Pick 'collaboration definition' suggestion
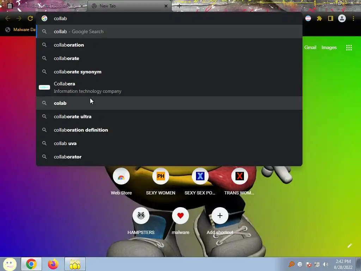This screenshot has width=361, height=271. click(169, 130)
